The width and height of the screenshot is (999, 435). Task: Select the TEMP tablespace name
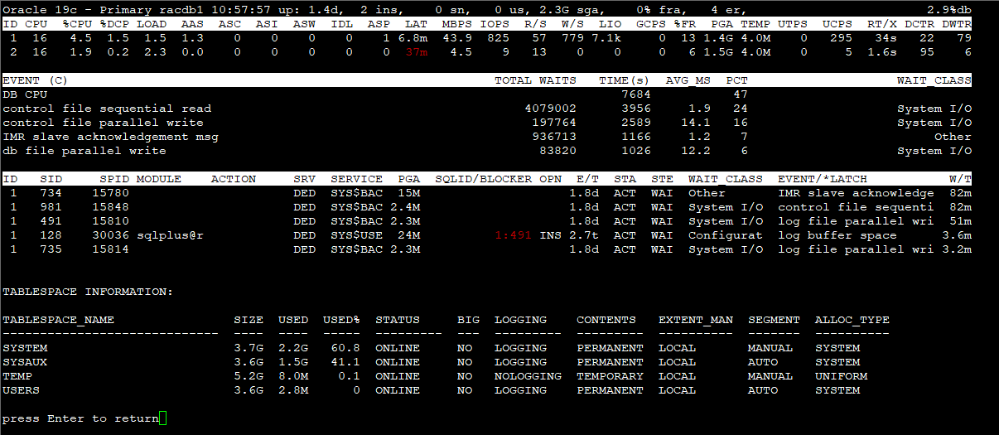click(x=17, y=376)
